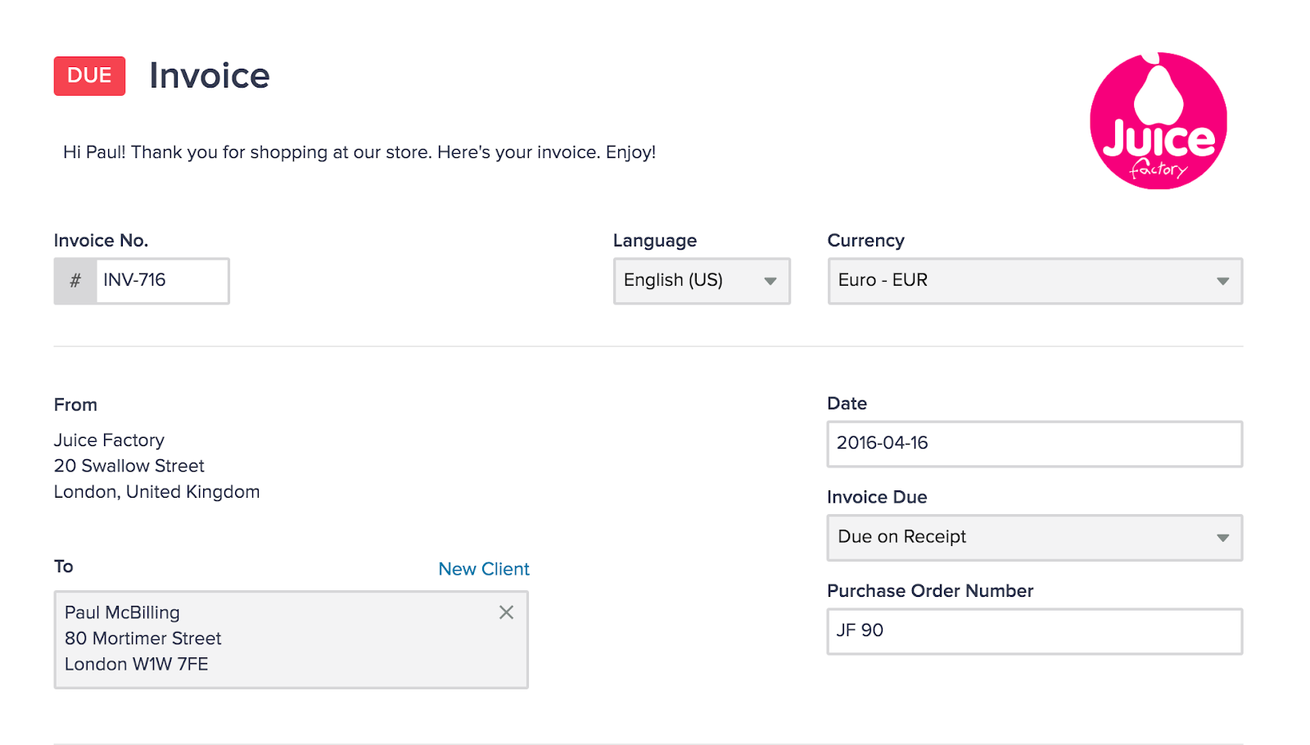Add a client via New Client link
This screenshot has width=1310, height=745.
click(x=484, y=569)
